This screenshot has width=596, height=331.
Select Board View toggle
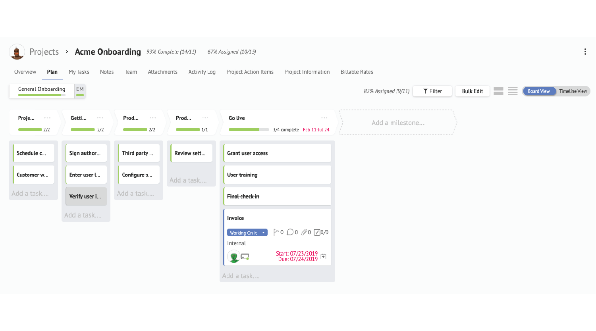(539, 91)
